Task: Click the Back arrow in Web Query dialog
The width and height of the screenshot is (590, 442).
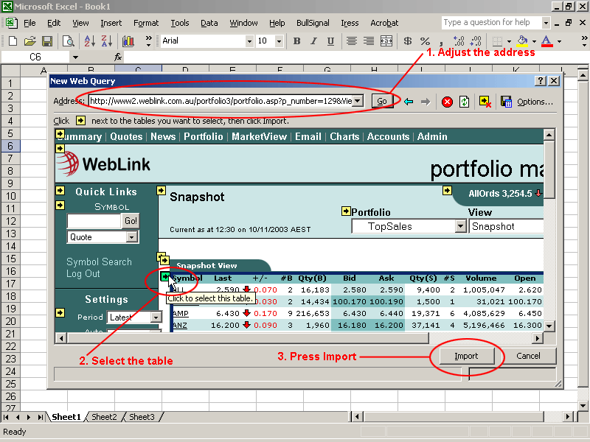Action: 408,102
